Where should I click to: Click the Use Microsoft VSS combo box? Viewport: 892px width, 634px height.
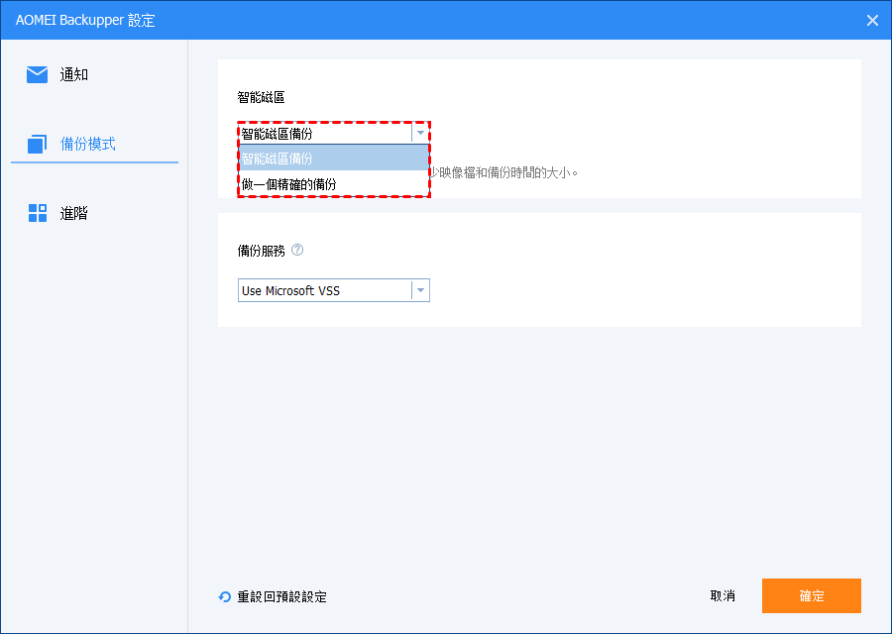[x=333, y=290]
